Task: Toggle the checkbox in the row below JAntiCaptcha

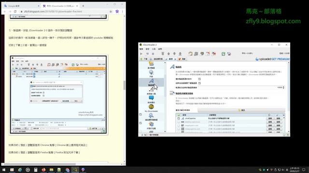Action: [179, 122]
